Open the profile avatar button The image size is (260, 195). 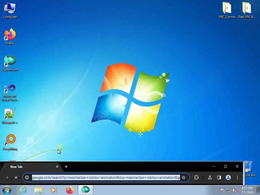(228, 177)
